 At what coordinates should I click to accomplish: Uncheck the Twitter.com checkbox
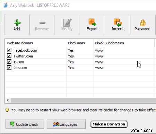pyautogui.click(x=9, y=56)
